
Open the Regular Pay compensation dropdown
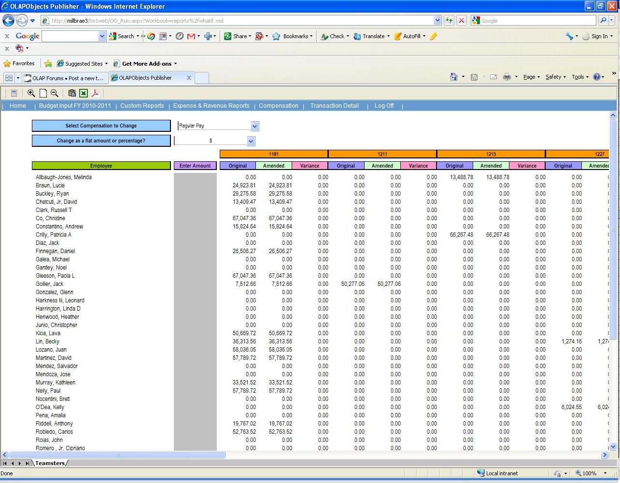click(x=255, y=126)
